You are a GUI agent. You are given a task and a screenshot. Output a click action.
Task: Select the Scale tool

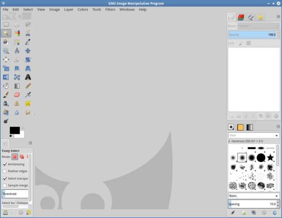6,68
